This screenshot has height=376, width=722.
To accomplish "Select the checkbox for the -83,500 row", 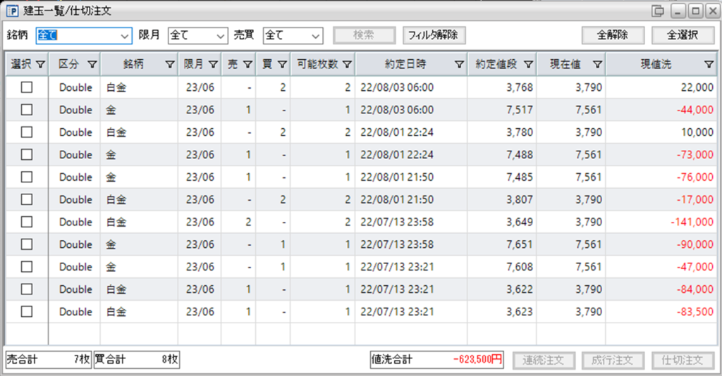I will [27, 311].
